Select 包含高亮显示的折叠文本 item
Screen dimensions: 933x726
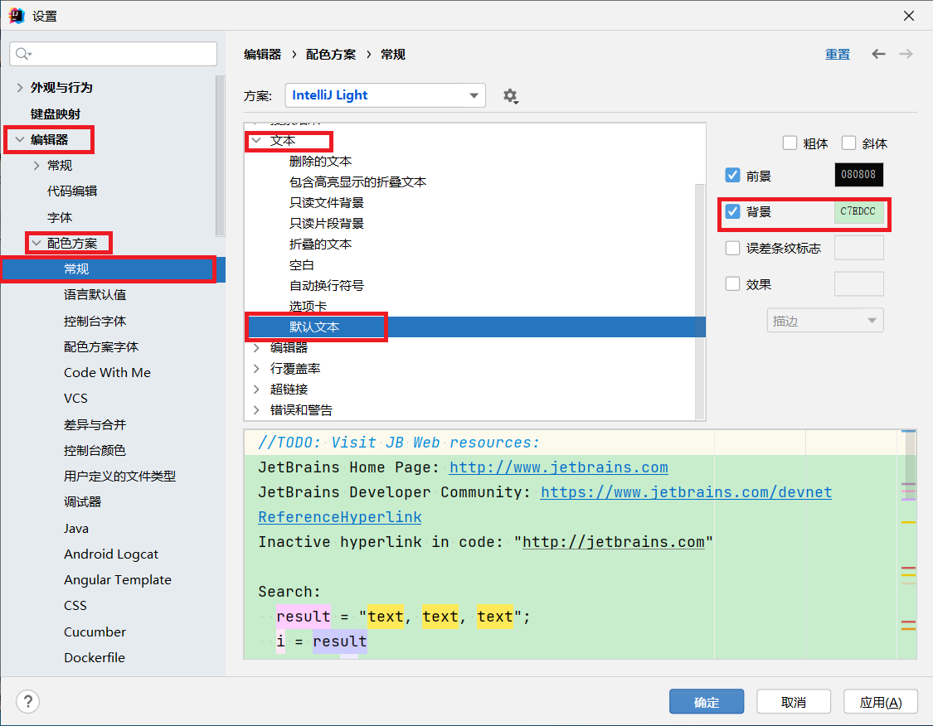coord(357,182)
